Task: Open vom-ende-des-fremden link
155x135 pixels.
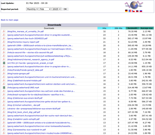Action: 41,91
